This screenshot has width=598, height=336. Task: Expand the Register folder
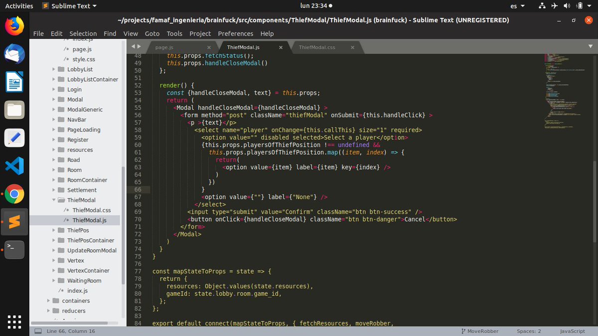click(x=54, y=140)
